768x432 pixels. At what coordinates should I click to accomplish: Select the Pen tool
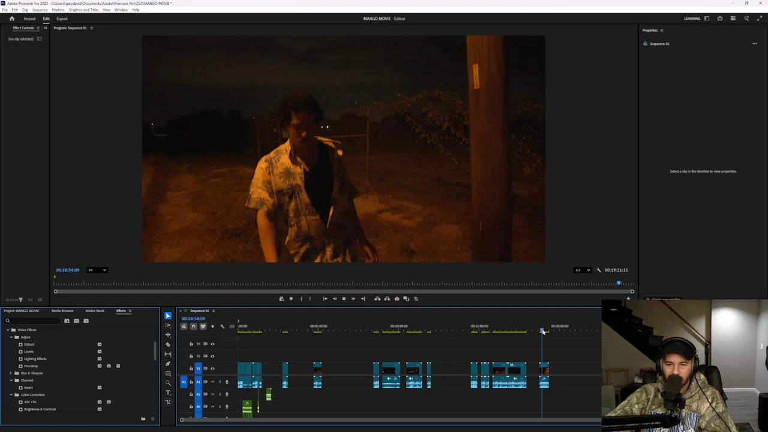pyautogui.click(x=168, y=364)
